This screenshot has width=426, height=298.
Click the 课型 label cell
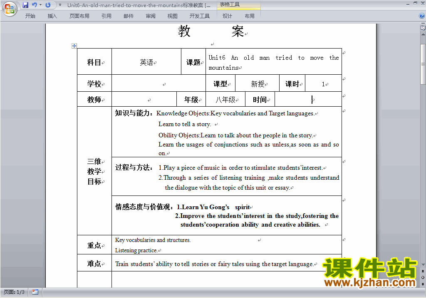pyautogui.click(x=220, y=83)
